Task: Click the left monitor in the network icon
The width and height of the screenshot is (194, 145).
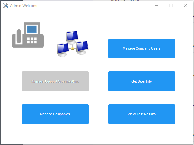Action: click(x=63, y=49)
